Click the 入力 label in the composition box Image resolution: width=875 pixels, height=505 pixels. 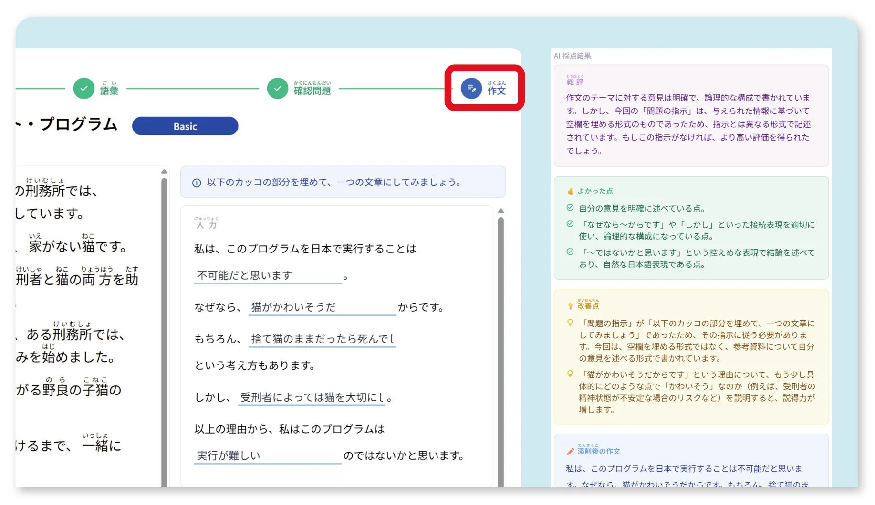(206, 223)
